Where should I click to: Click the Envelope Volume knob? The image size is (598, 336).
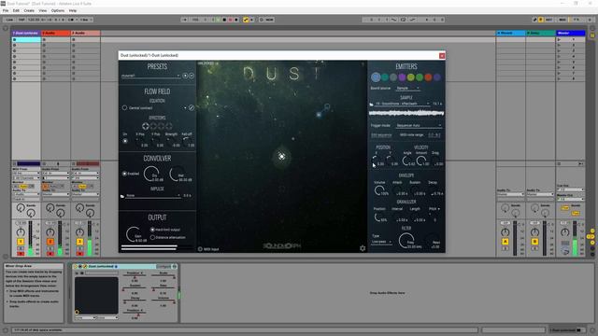click(379, 190)
